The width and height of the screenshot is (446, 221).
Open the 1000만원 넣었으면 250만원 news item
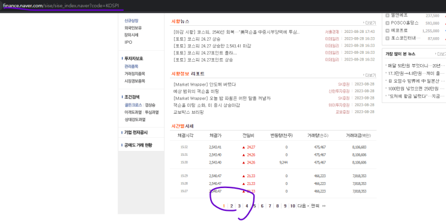click(416, 89)
